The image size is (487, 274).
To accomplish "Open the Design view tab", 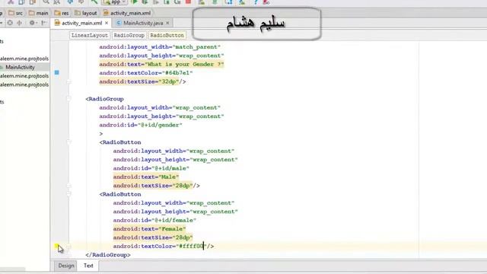I will [66, 266].
